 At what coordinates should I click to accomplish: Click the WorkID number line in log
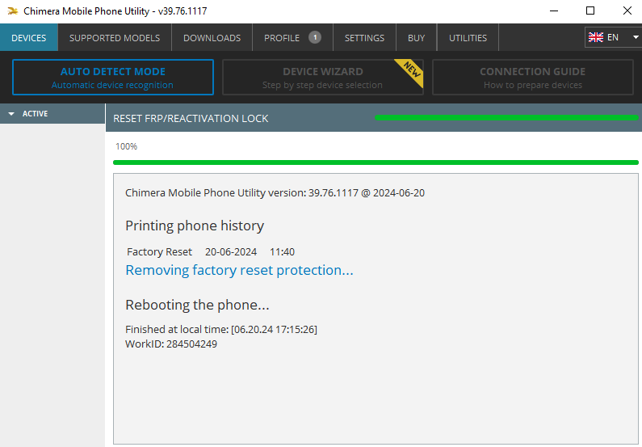[171, 344]
